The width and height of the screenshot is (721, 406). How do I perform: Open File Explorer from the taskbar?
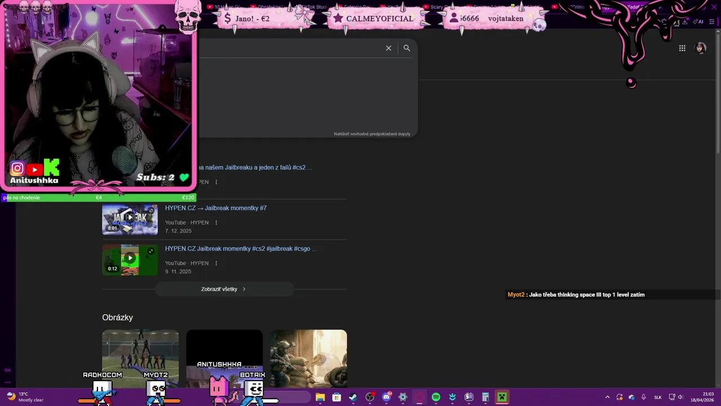[320, 397]
